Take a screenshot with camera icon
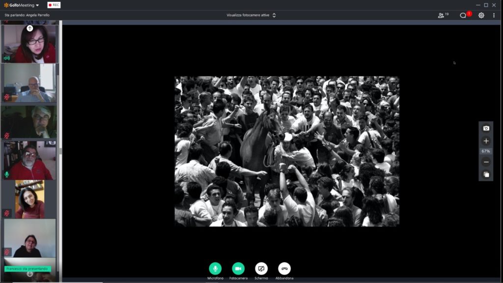Viewport: 503px width, 283px height. tap(486, 128)
